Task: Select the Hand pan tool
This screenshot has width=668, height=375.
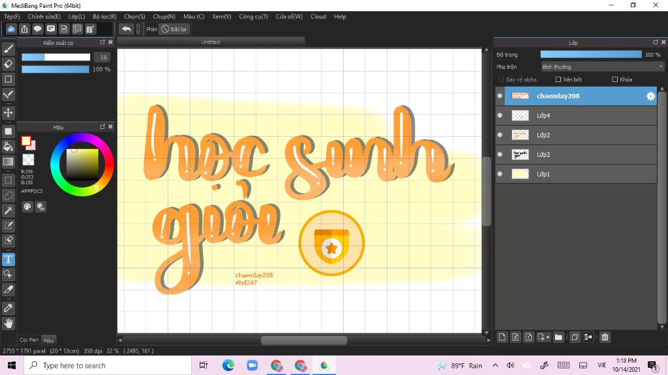Action: 8,323
